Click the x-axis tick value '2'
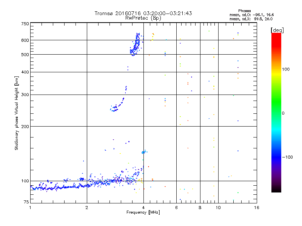 87,208
